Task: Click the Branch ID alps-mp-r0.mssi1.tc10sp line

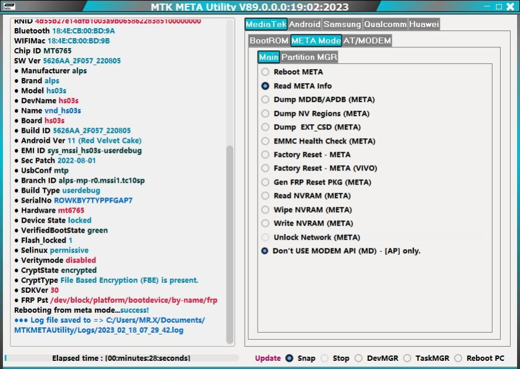Action: (80, 180)
